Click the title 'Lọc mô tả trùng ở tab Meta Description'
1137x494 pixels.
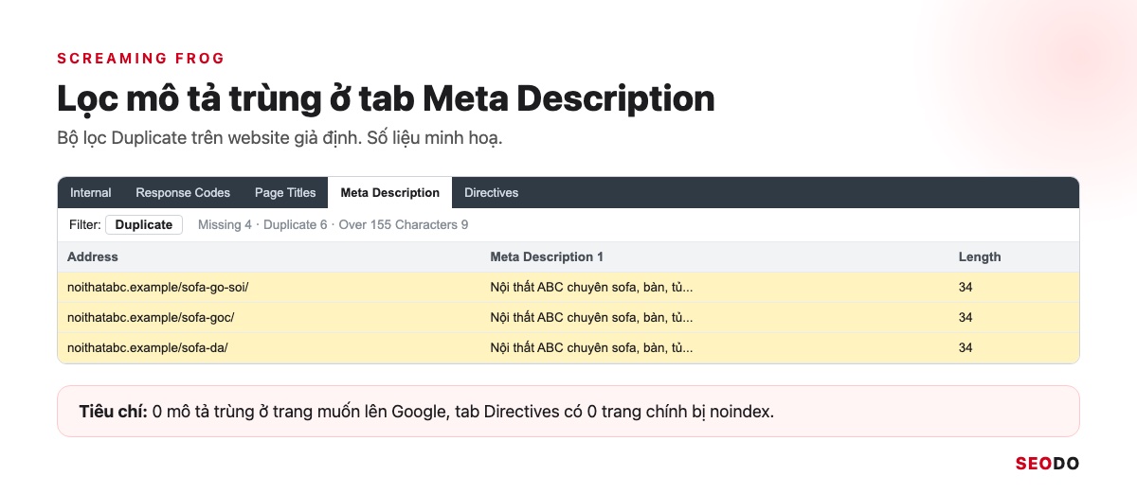386,98
